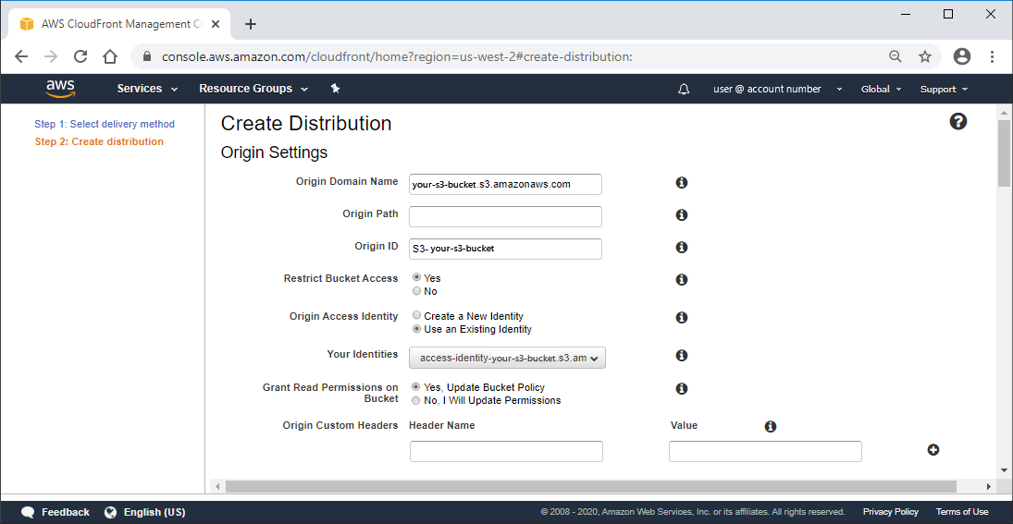Click the Origin Domain Name field
The image size is (1013, 524).
(x=505, y=184)
